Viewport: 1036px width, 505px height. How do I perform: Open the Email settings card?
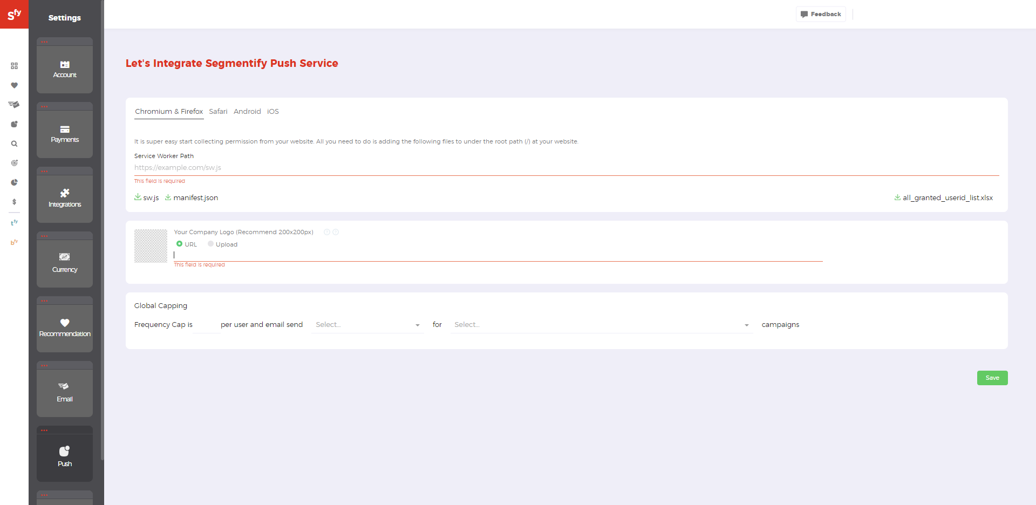(x=65, y=389)
